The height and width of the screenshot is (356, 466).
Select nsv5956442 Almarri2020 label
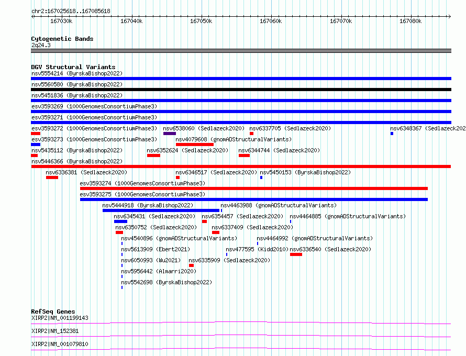(x=159, y=271)
